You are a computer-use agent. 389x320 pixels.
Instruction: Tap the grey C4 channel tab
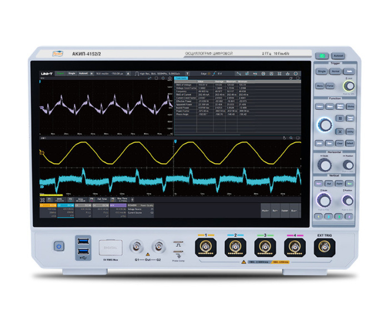[101, 206]
